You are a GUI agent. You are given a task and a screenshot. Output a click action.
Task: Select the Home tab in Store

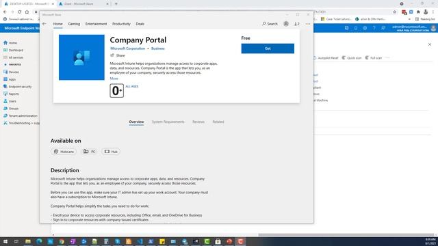[57, 24]
